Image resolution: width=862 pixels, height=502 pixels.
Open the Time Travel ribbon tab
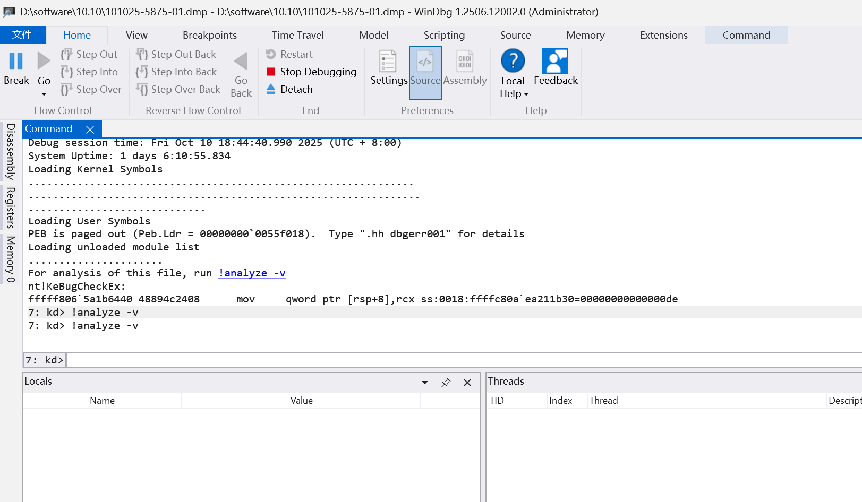tap(297, 35)
